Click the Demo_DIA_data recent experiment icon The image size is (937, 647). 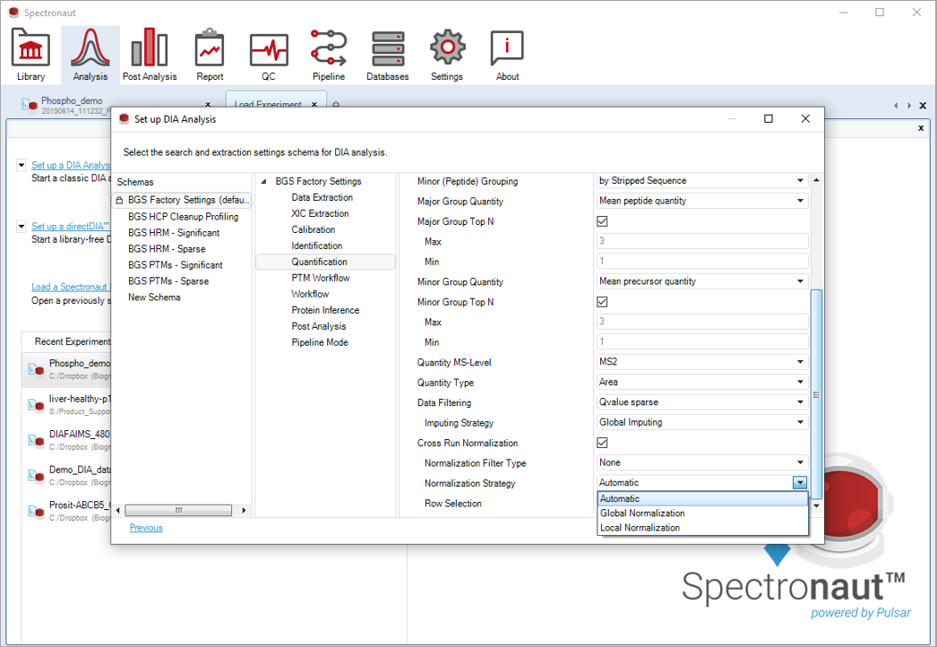[x=37, y=475]
